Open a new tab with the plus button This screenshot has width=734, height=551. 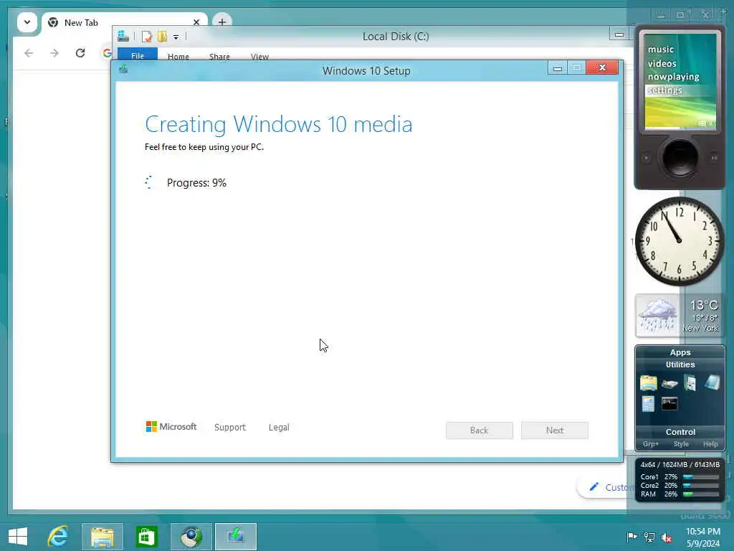tap(222, 22)
